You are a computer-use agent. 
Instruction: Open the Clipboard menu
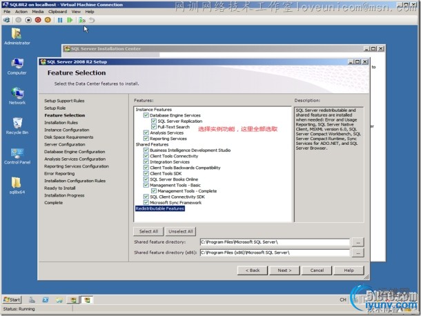tap(57, 12)
